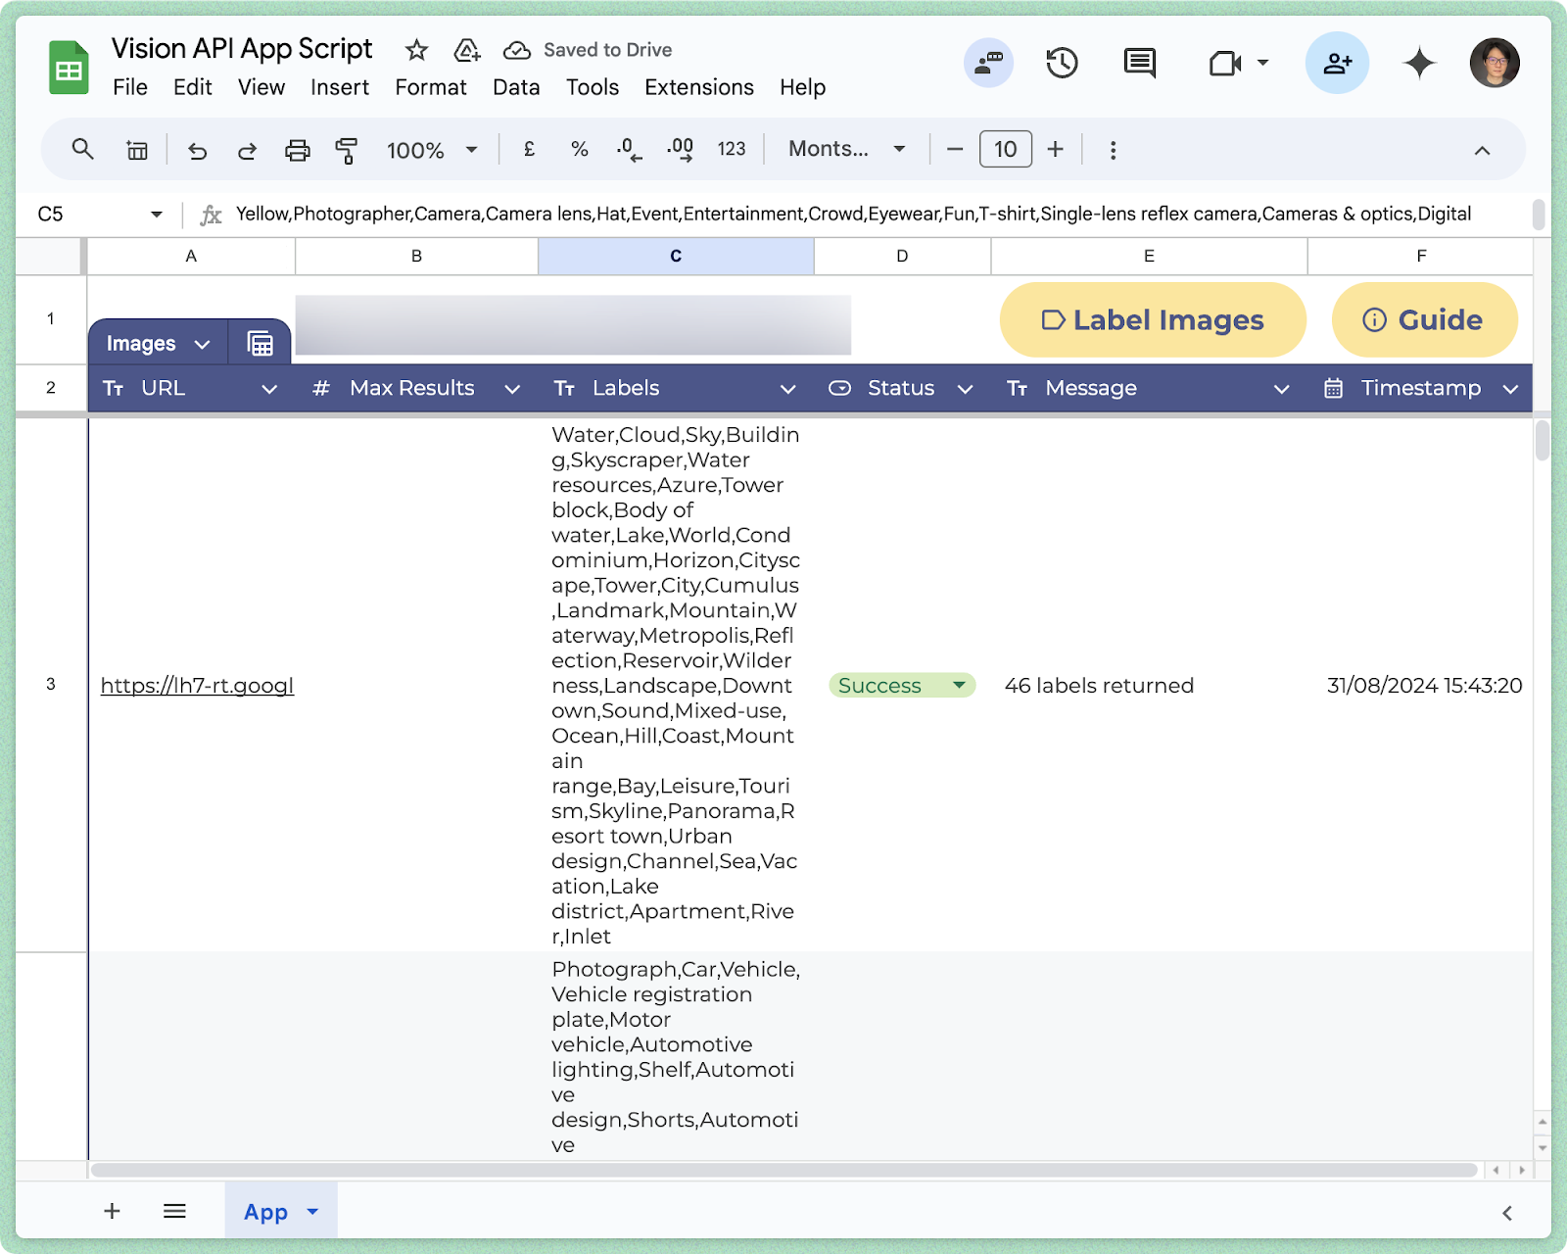Open the Google Sheets home icon

[69, 68]
